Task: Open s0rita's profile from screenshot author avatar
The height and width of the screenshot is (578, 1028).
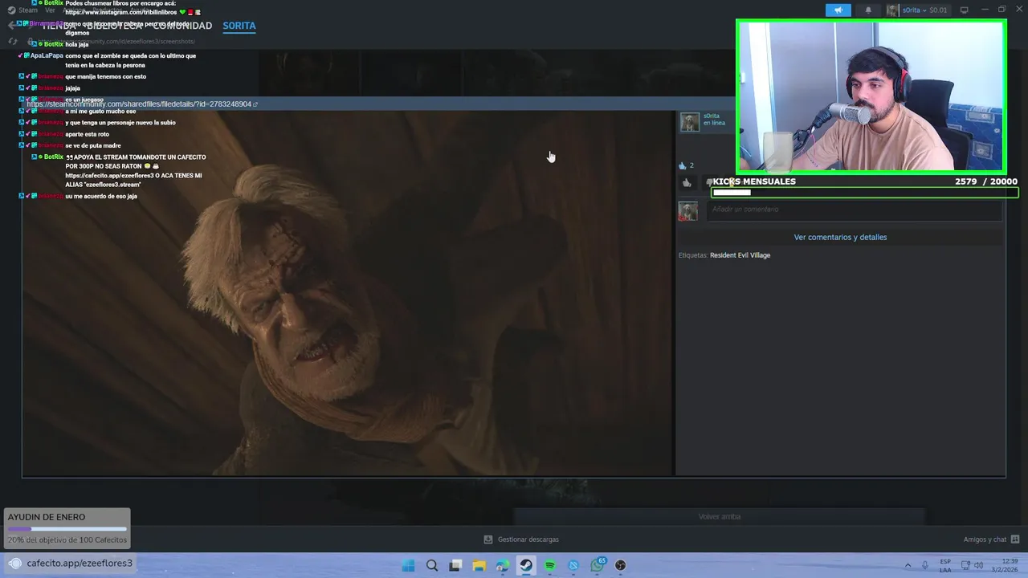Action: click(x=690, y=122)
